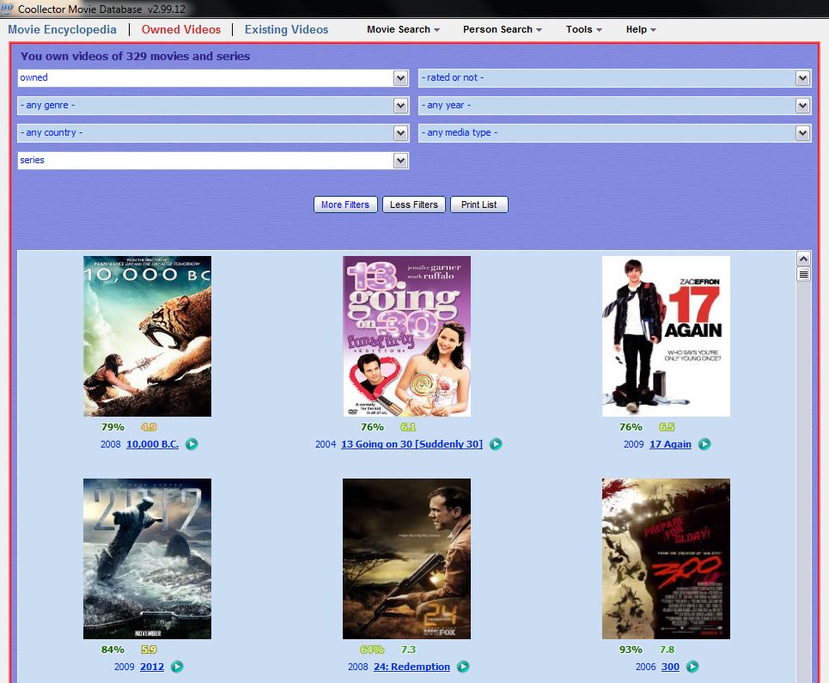
Task: Click the movie list scrollbar thumb
Action: [803, 274]
